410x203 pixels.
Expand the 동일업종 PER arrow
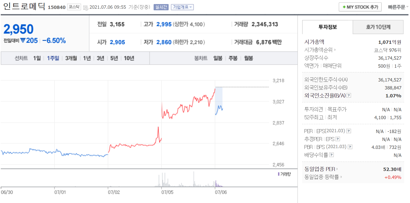(337, 169)
